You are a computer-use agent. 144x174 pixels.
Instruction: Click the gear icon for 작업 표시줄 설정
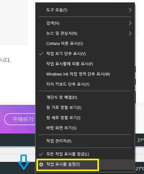[x=41, y=164]
